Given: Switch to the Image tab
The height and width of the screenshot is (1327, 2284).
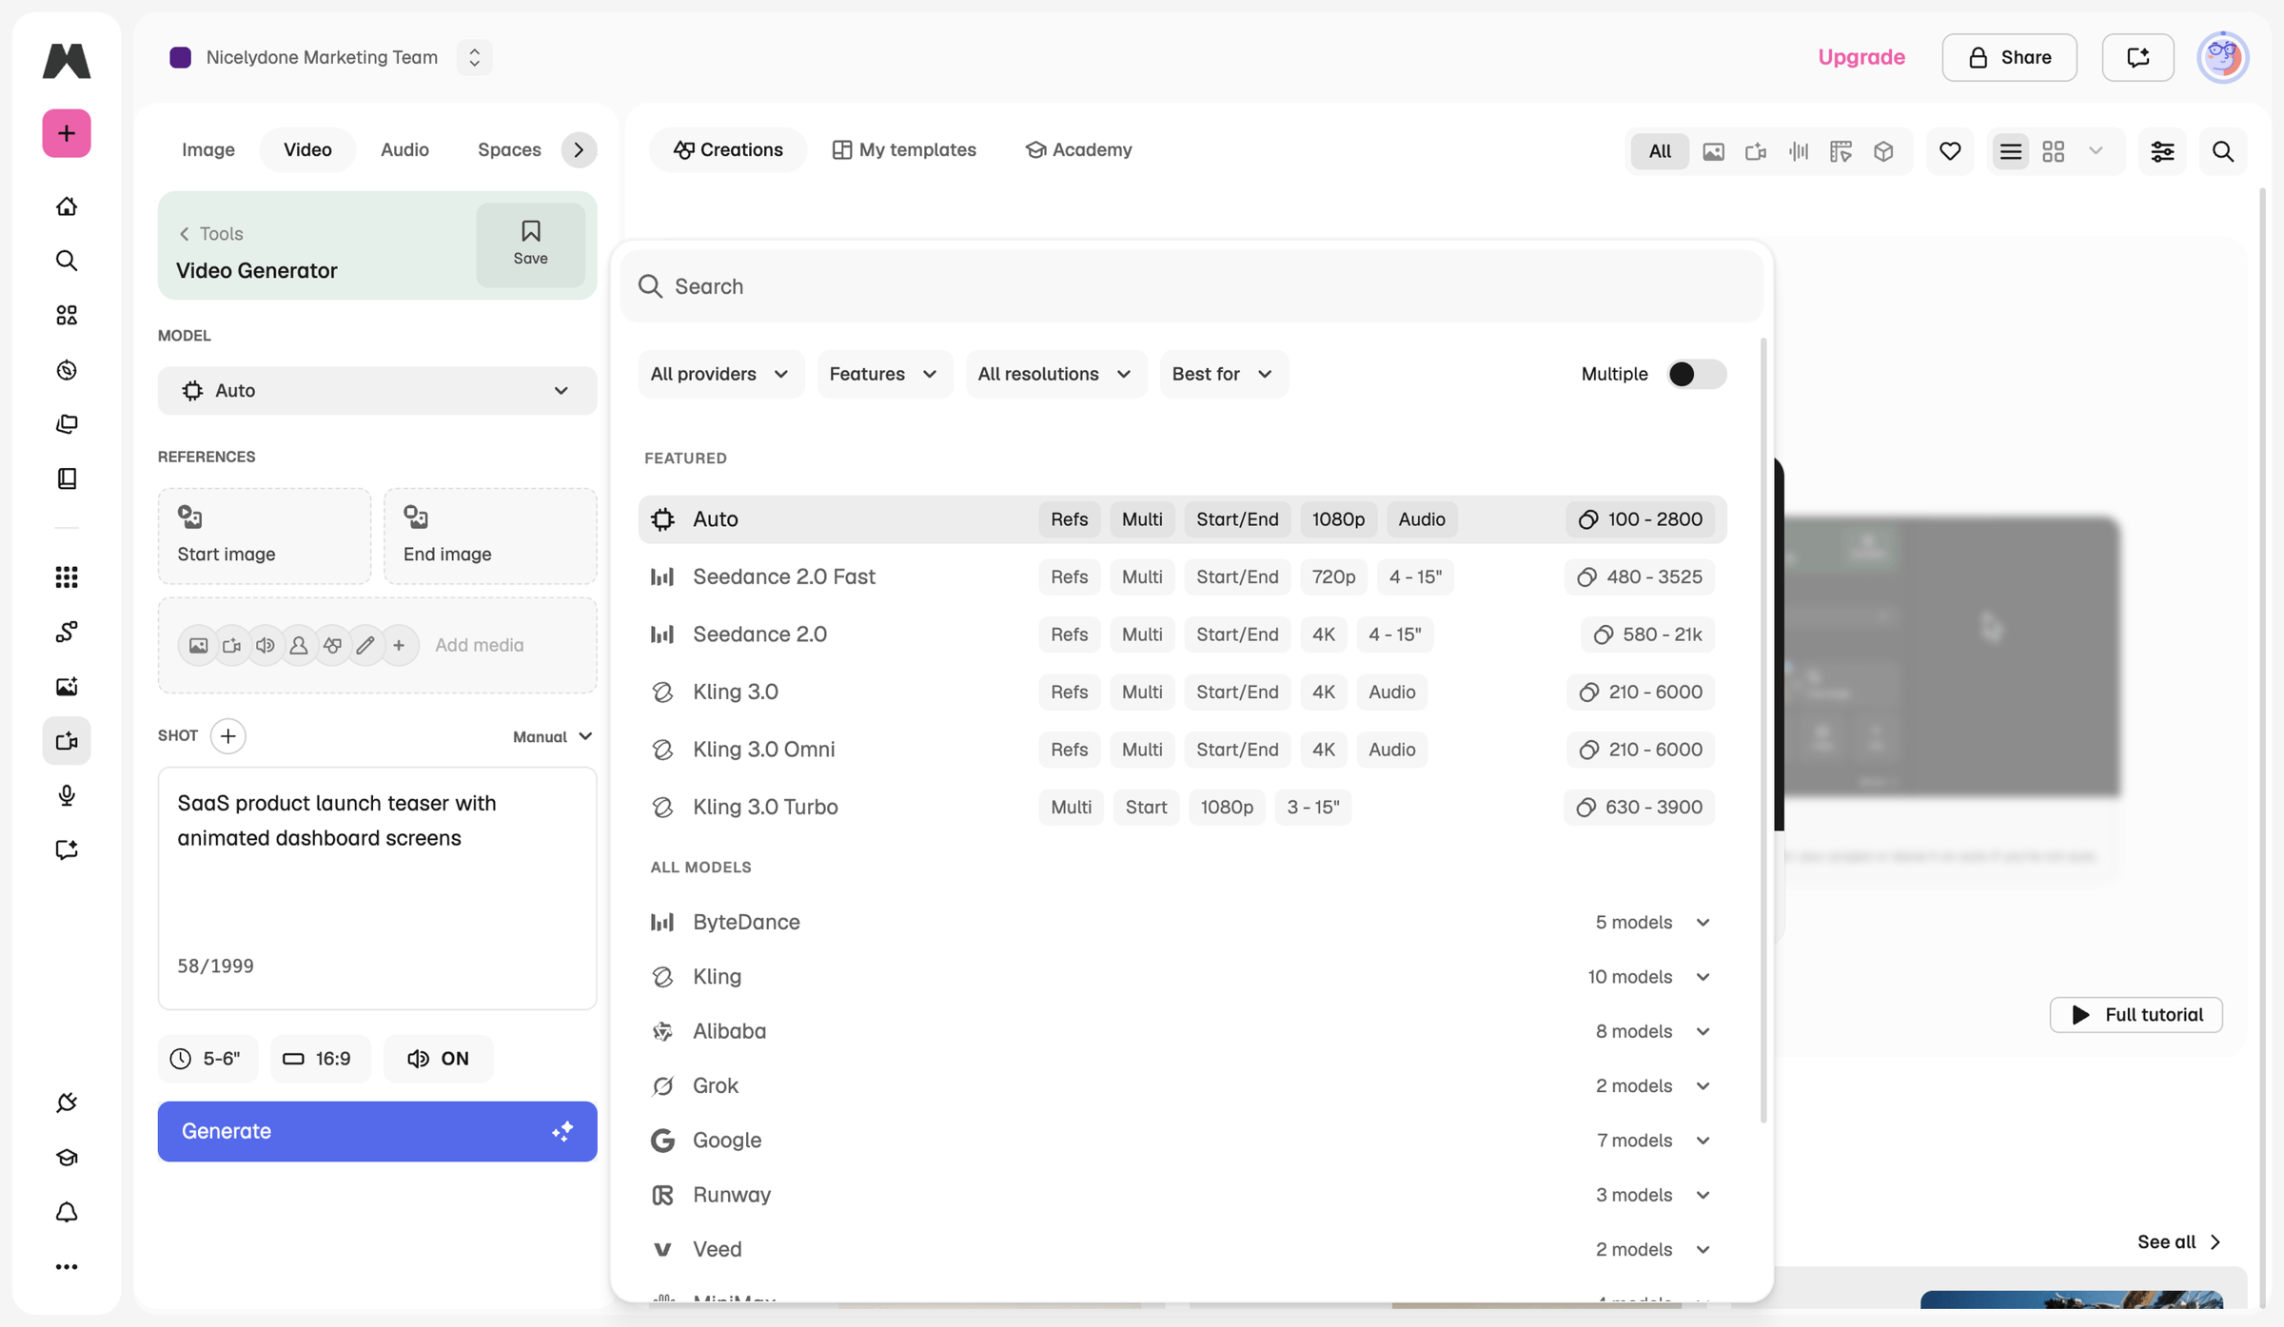Looking at the screenshot, I should pyautogui.click(x=208, y=150).
